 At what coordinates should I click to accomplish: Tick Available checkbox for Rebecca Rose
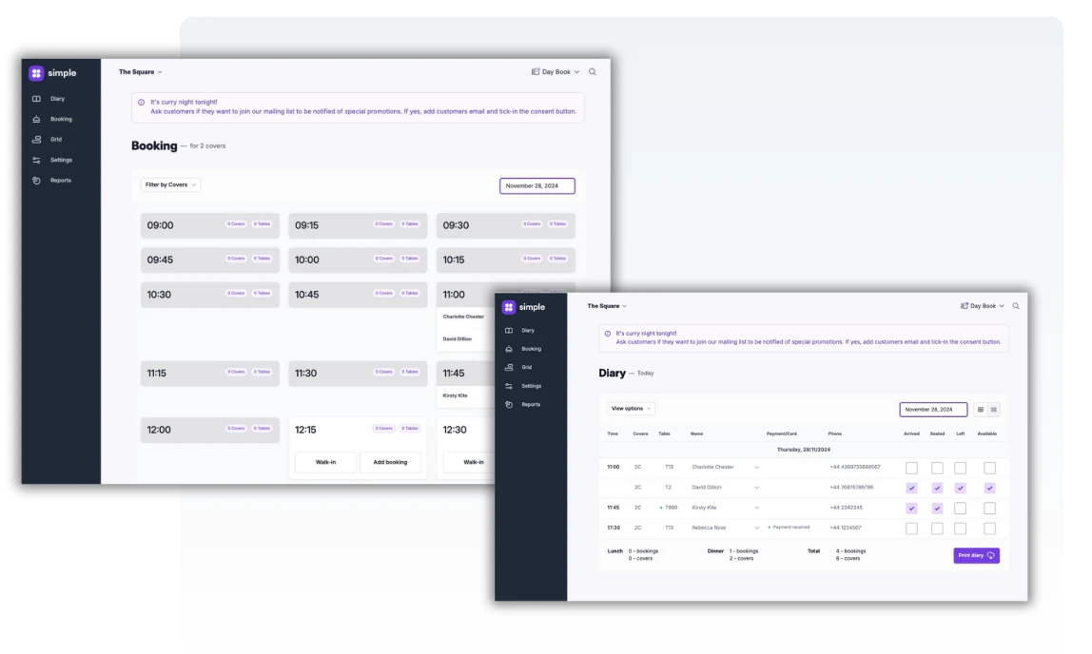989,529
